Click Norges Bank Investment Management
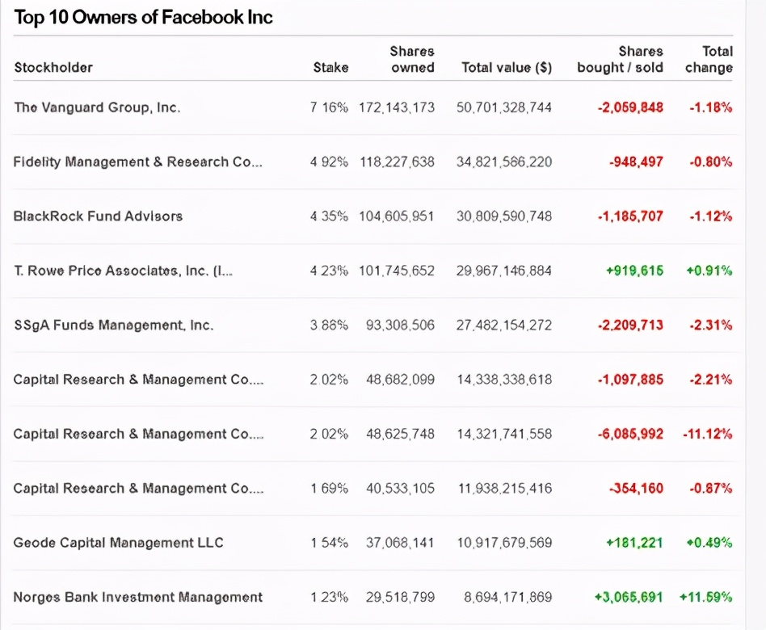The image size is (766, 630). [137, 597]
